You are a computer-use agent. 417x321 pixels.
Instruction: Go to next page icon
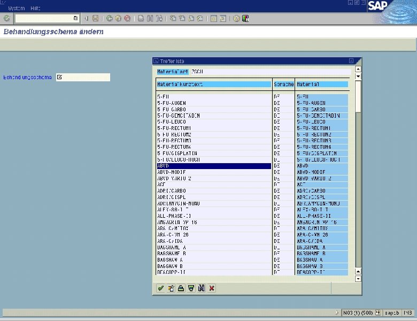click(x=191, y=18)
